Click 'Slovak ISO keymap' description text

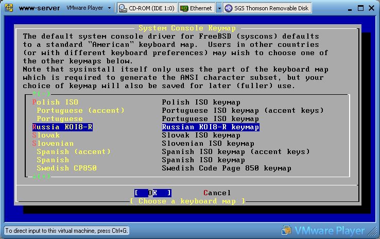tap(201, 135)
